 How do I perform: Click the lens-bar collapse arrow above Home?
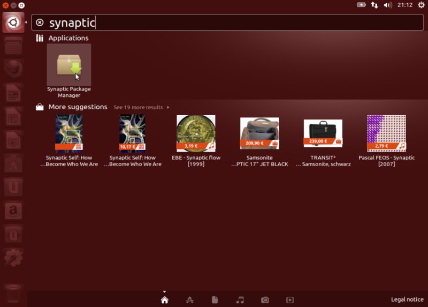click(164, 291)
